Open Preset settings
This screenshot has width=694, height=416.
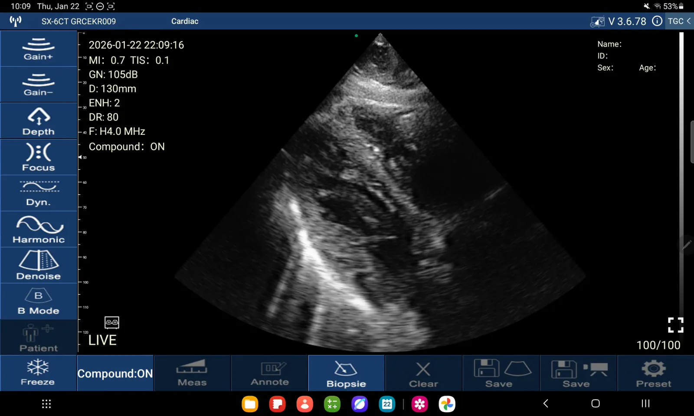click(x=655, y=373)
